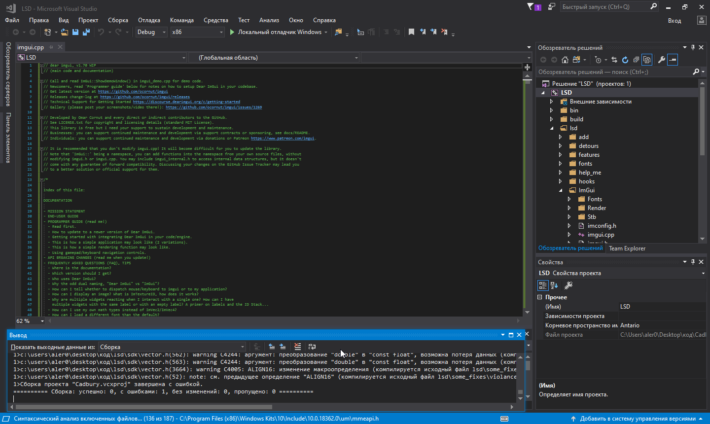Viewport: 710px width, 424px height.
Task: Select the imgui.cpp editor tab
Action: point(31,47)
